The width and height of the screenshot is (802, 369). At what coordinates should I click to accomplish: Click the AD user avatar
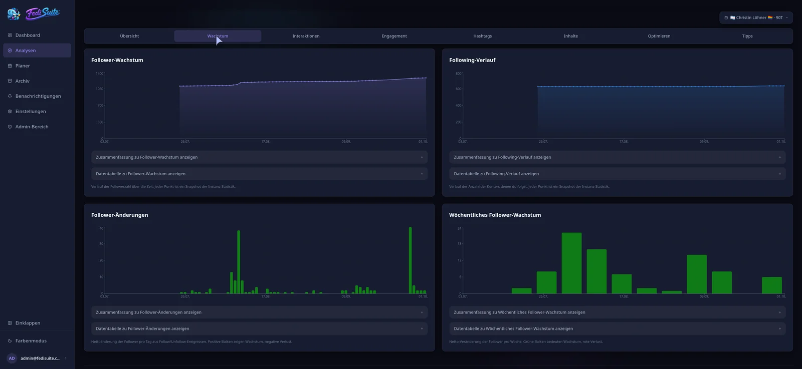tap(12, 358)
